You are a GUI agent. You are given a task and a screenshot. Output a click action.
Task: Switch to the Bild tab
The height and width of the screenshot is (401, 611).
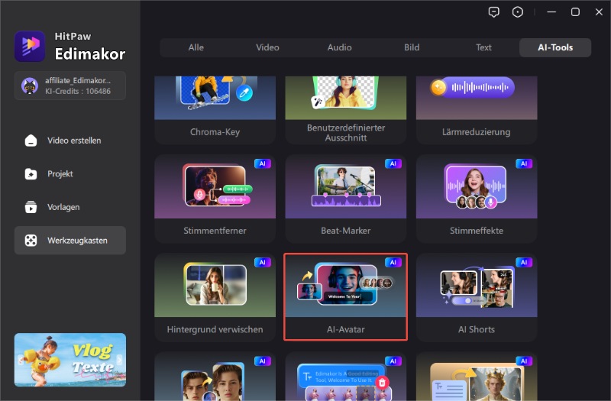pos(412,47)
